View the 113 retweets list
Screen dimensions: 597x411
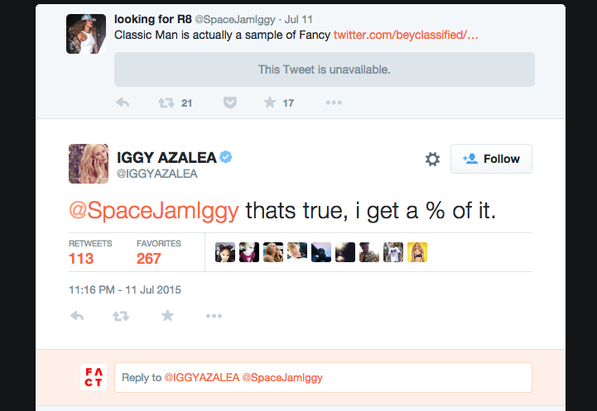81,258
